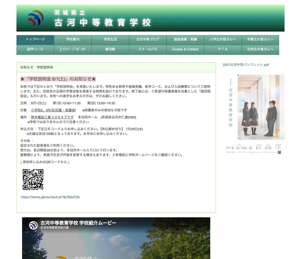Open ∑ソフィア・プロジェクト menu item
Viewport: 301px width, 259px height.
click(x=73, y=49)
